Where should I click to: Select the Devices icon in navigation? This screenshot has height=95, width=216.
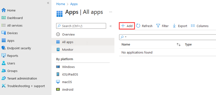pos(4,33)
